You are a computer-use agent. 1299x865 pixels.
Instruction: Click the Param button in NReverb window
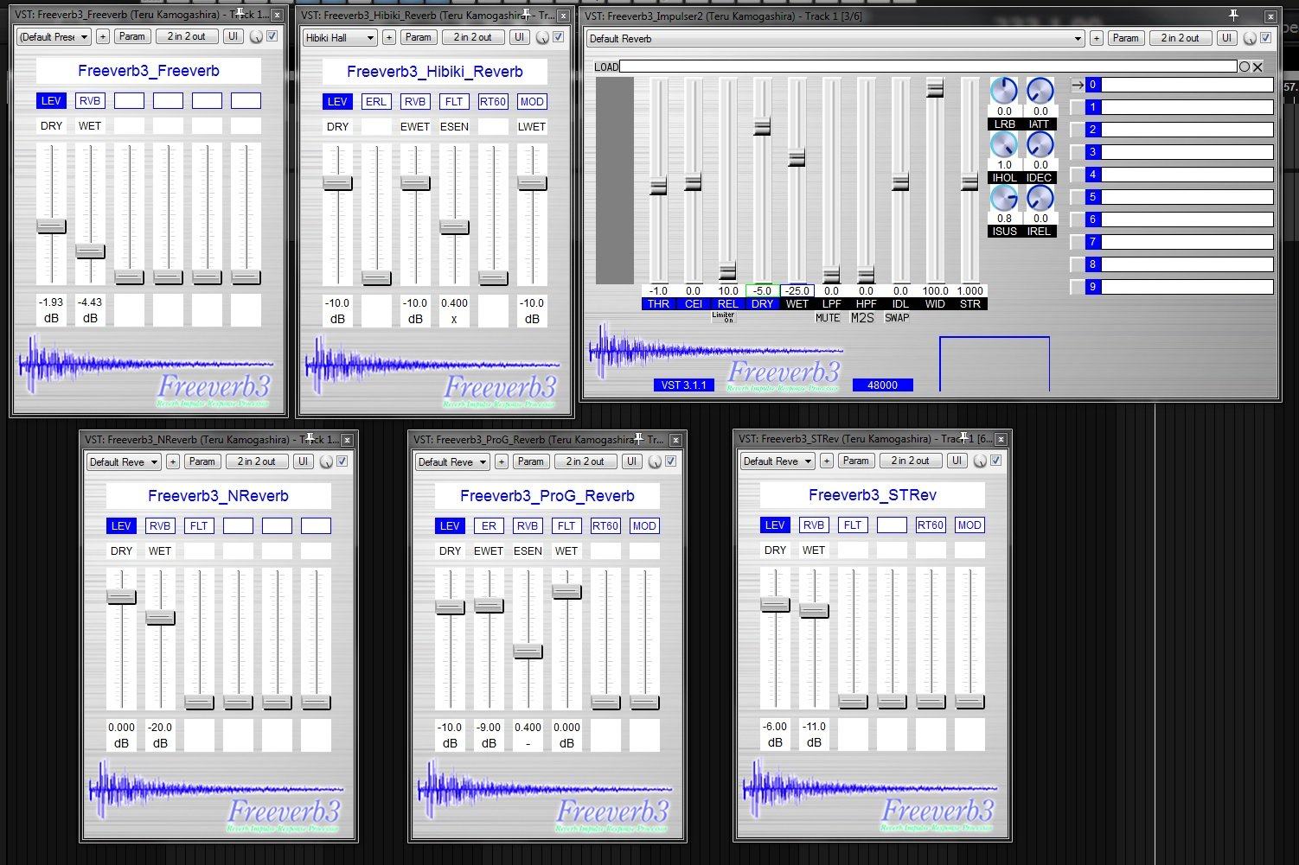point(202,461)
